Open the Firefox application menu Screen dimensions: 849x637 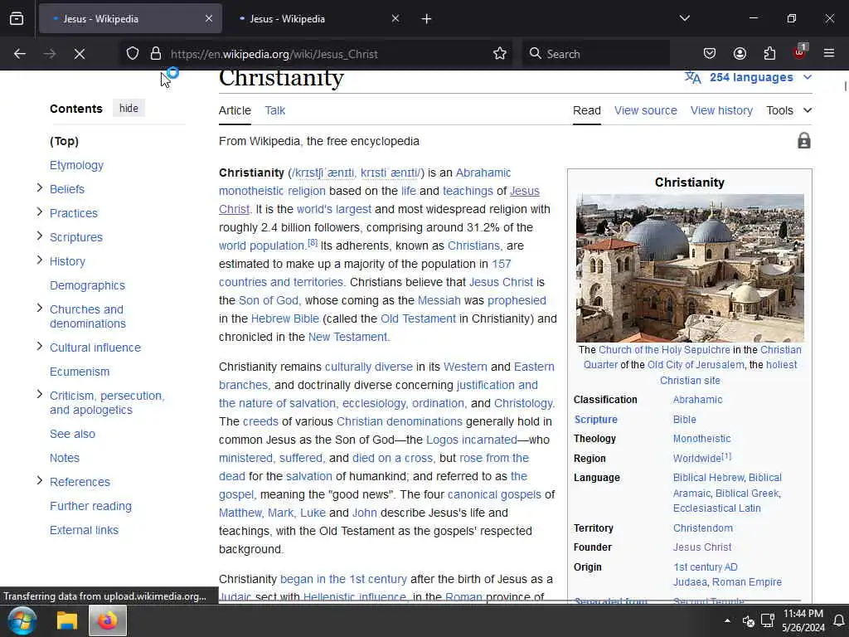(829, 53)
